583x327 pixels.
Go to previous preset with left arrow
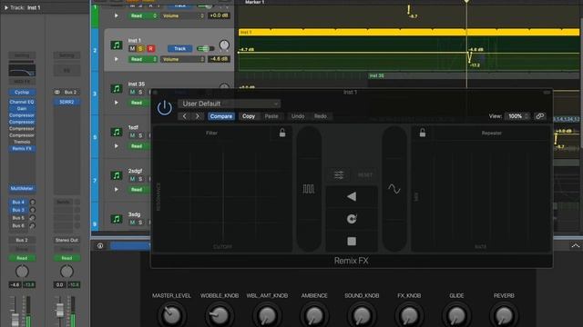(x=184, y=116)
